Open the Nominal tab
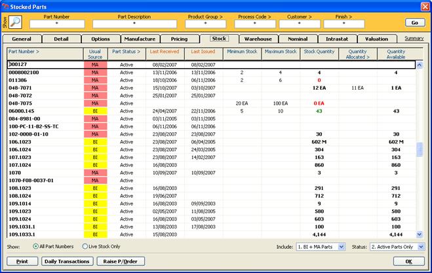Viewport: 432px width, 273px height. [298, 39]
